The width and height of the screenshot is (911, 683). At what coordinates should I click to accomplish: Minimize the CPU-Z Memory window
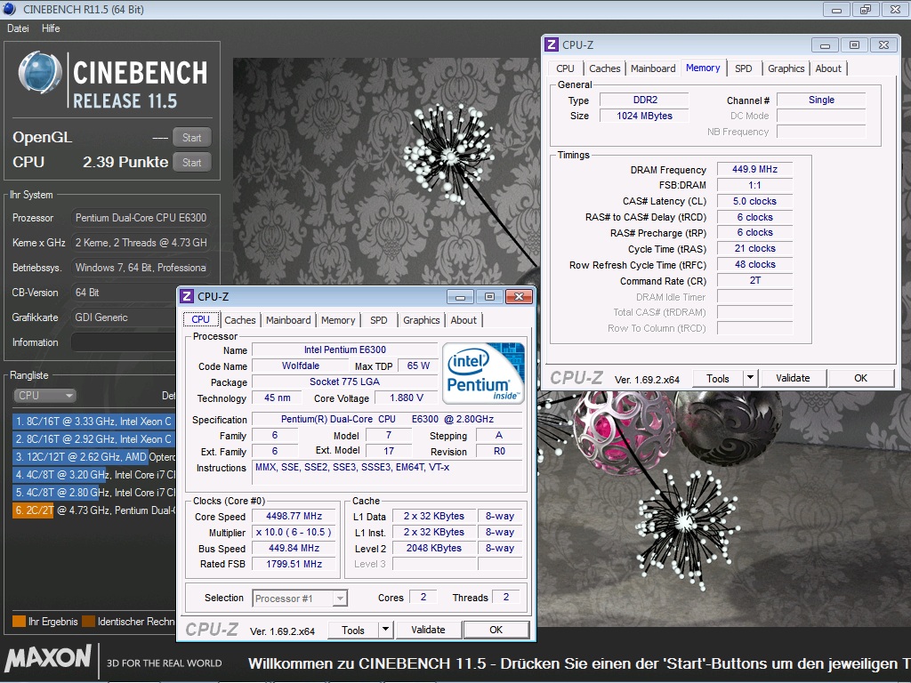825,44
